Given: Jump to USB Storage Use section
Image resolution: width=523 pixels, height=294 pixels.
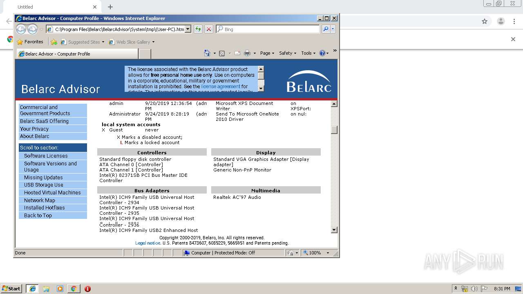Looking at the screenshot, I should click(53, 185).
